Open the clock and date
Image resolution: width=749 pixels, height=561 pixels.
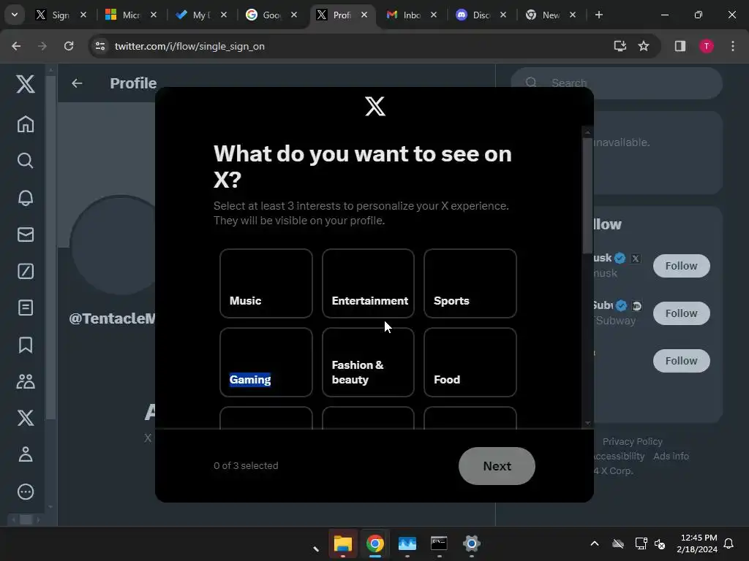[x=697, y=543]
